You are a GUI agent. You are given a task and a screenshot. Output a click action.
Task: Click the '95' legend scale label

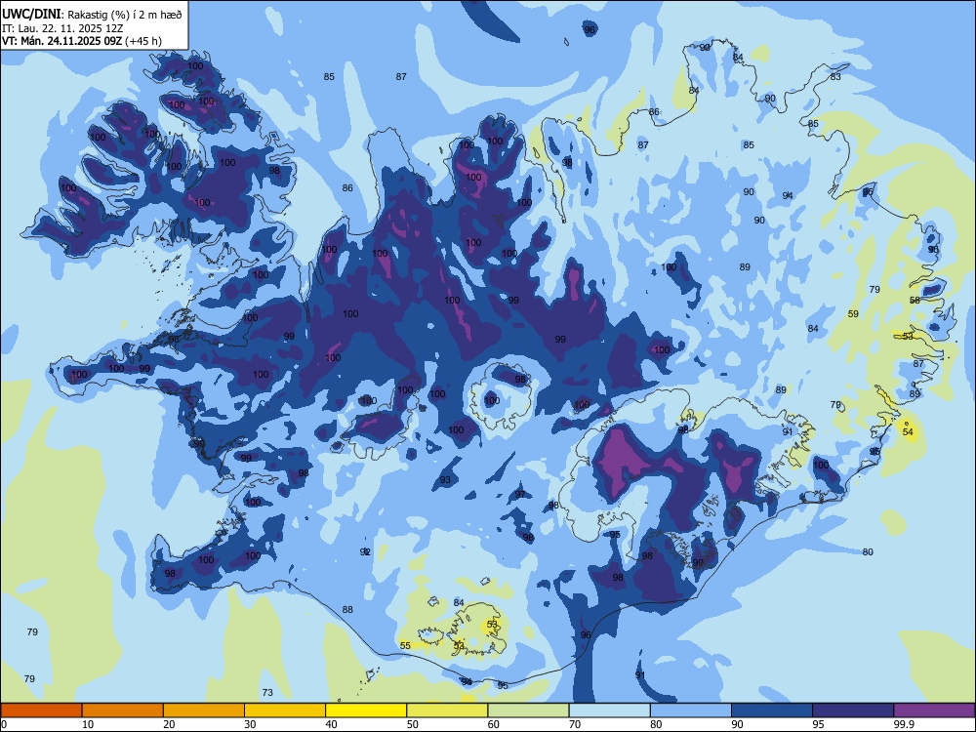coord(819,724)
